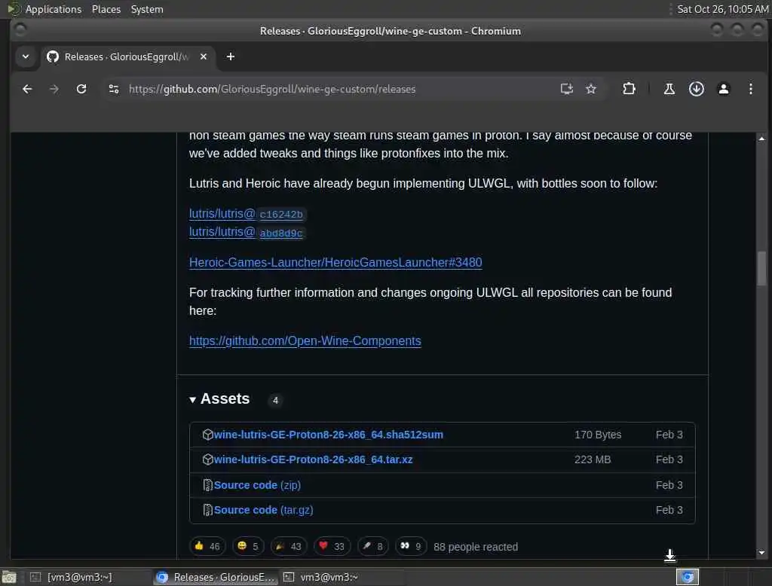
Task: Switch to Releases GloriousE... taskbar window
Action: (216, 577)
